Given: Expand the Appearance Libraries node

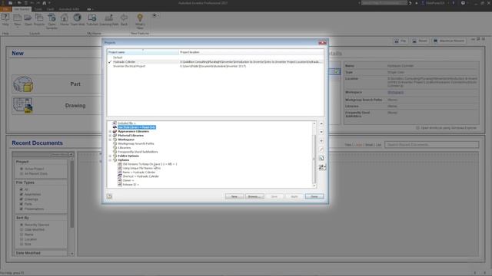Looking at the screenshot, I should click(110, 131).
